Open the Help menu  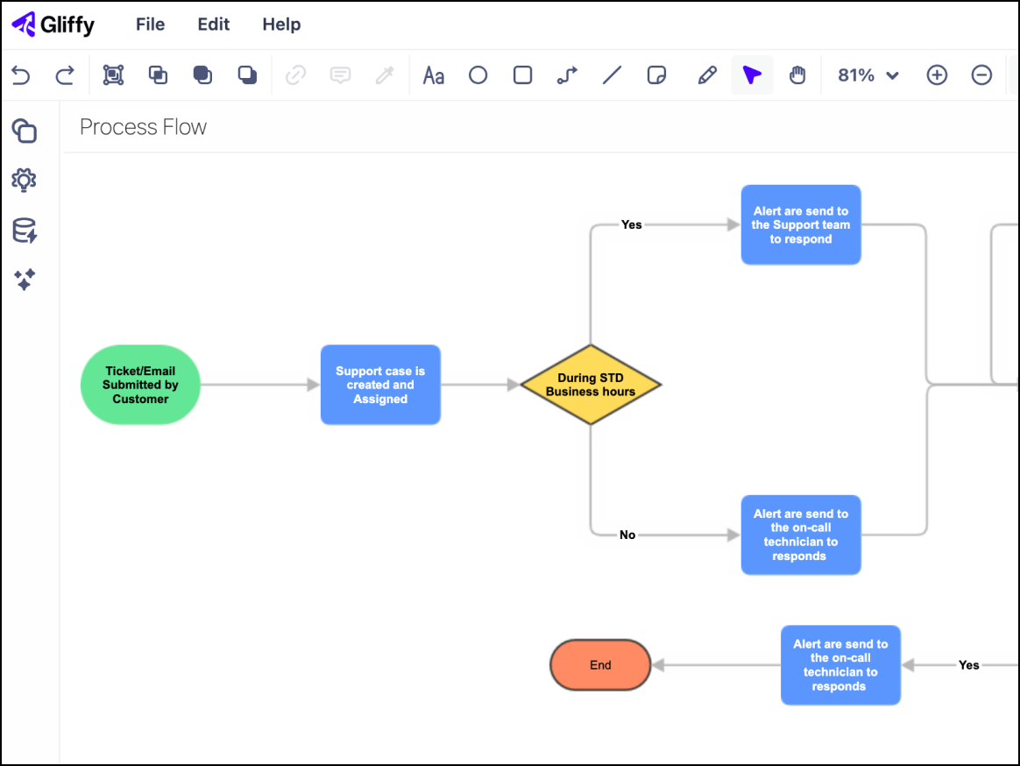[x=281, y=25]
